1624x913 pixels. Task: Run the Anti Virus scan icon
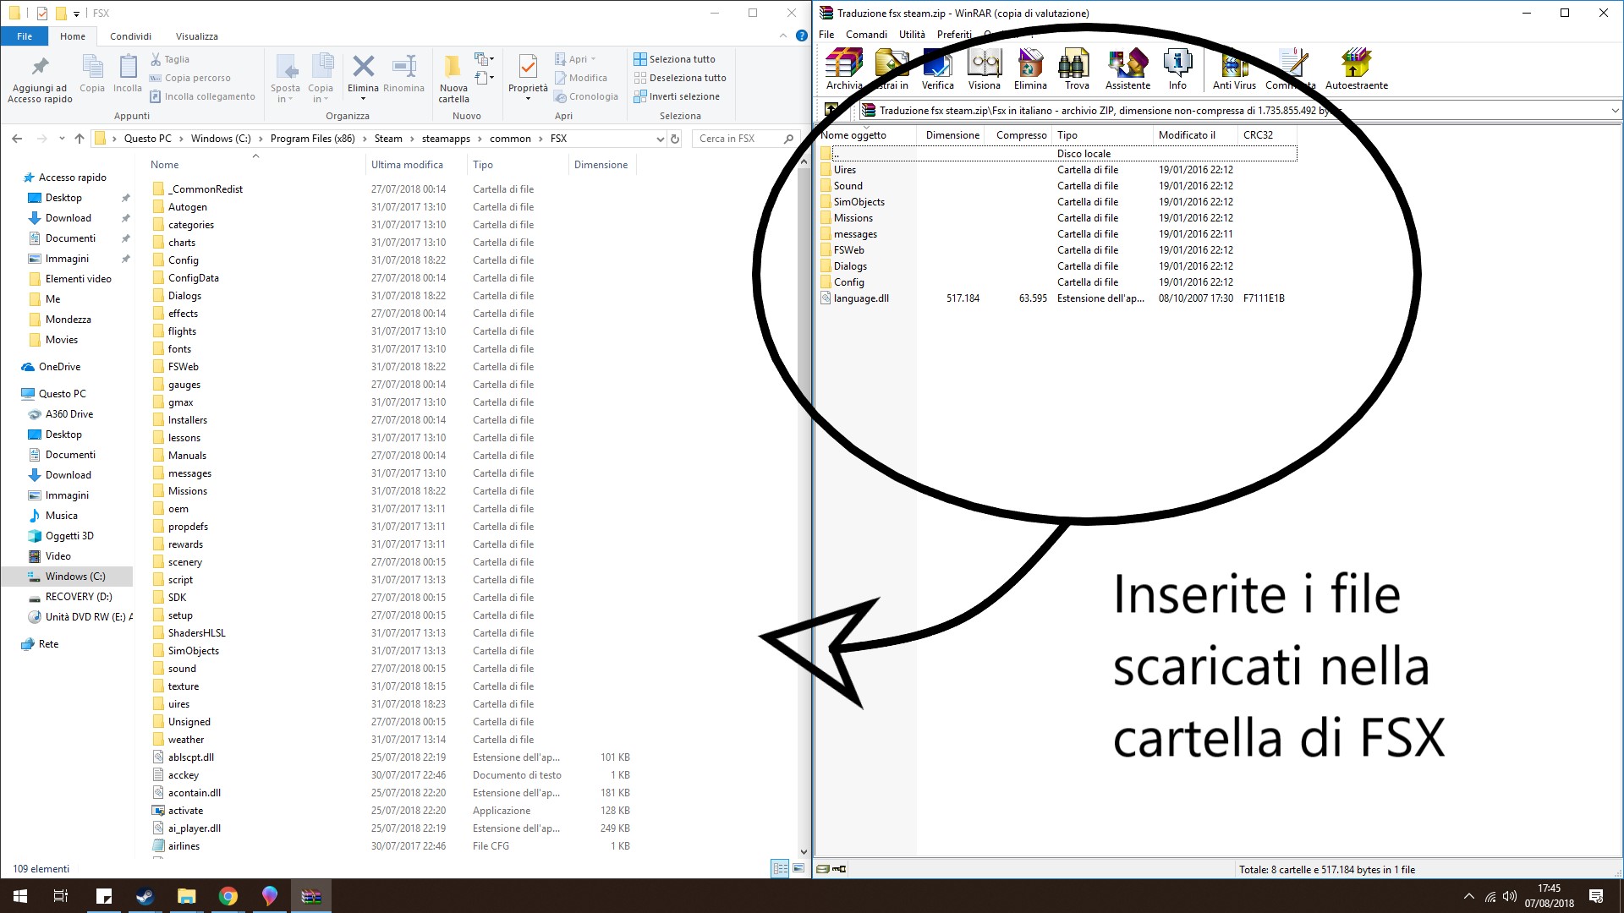pyautogui.click(x=1234, y=68)
